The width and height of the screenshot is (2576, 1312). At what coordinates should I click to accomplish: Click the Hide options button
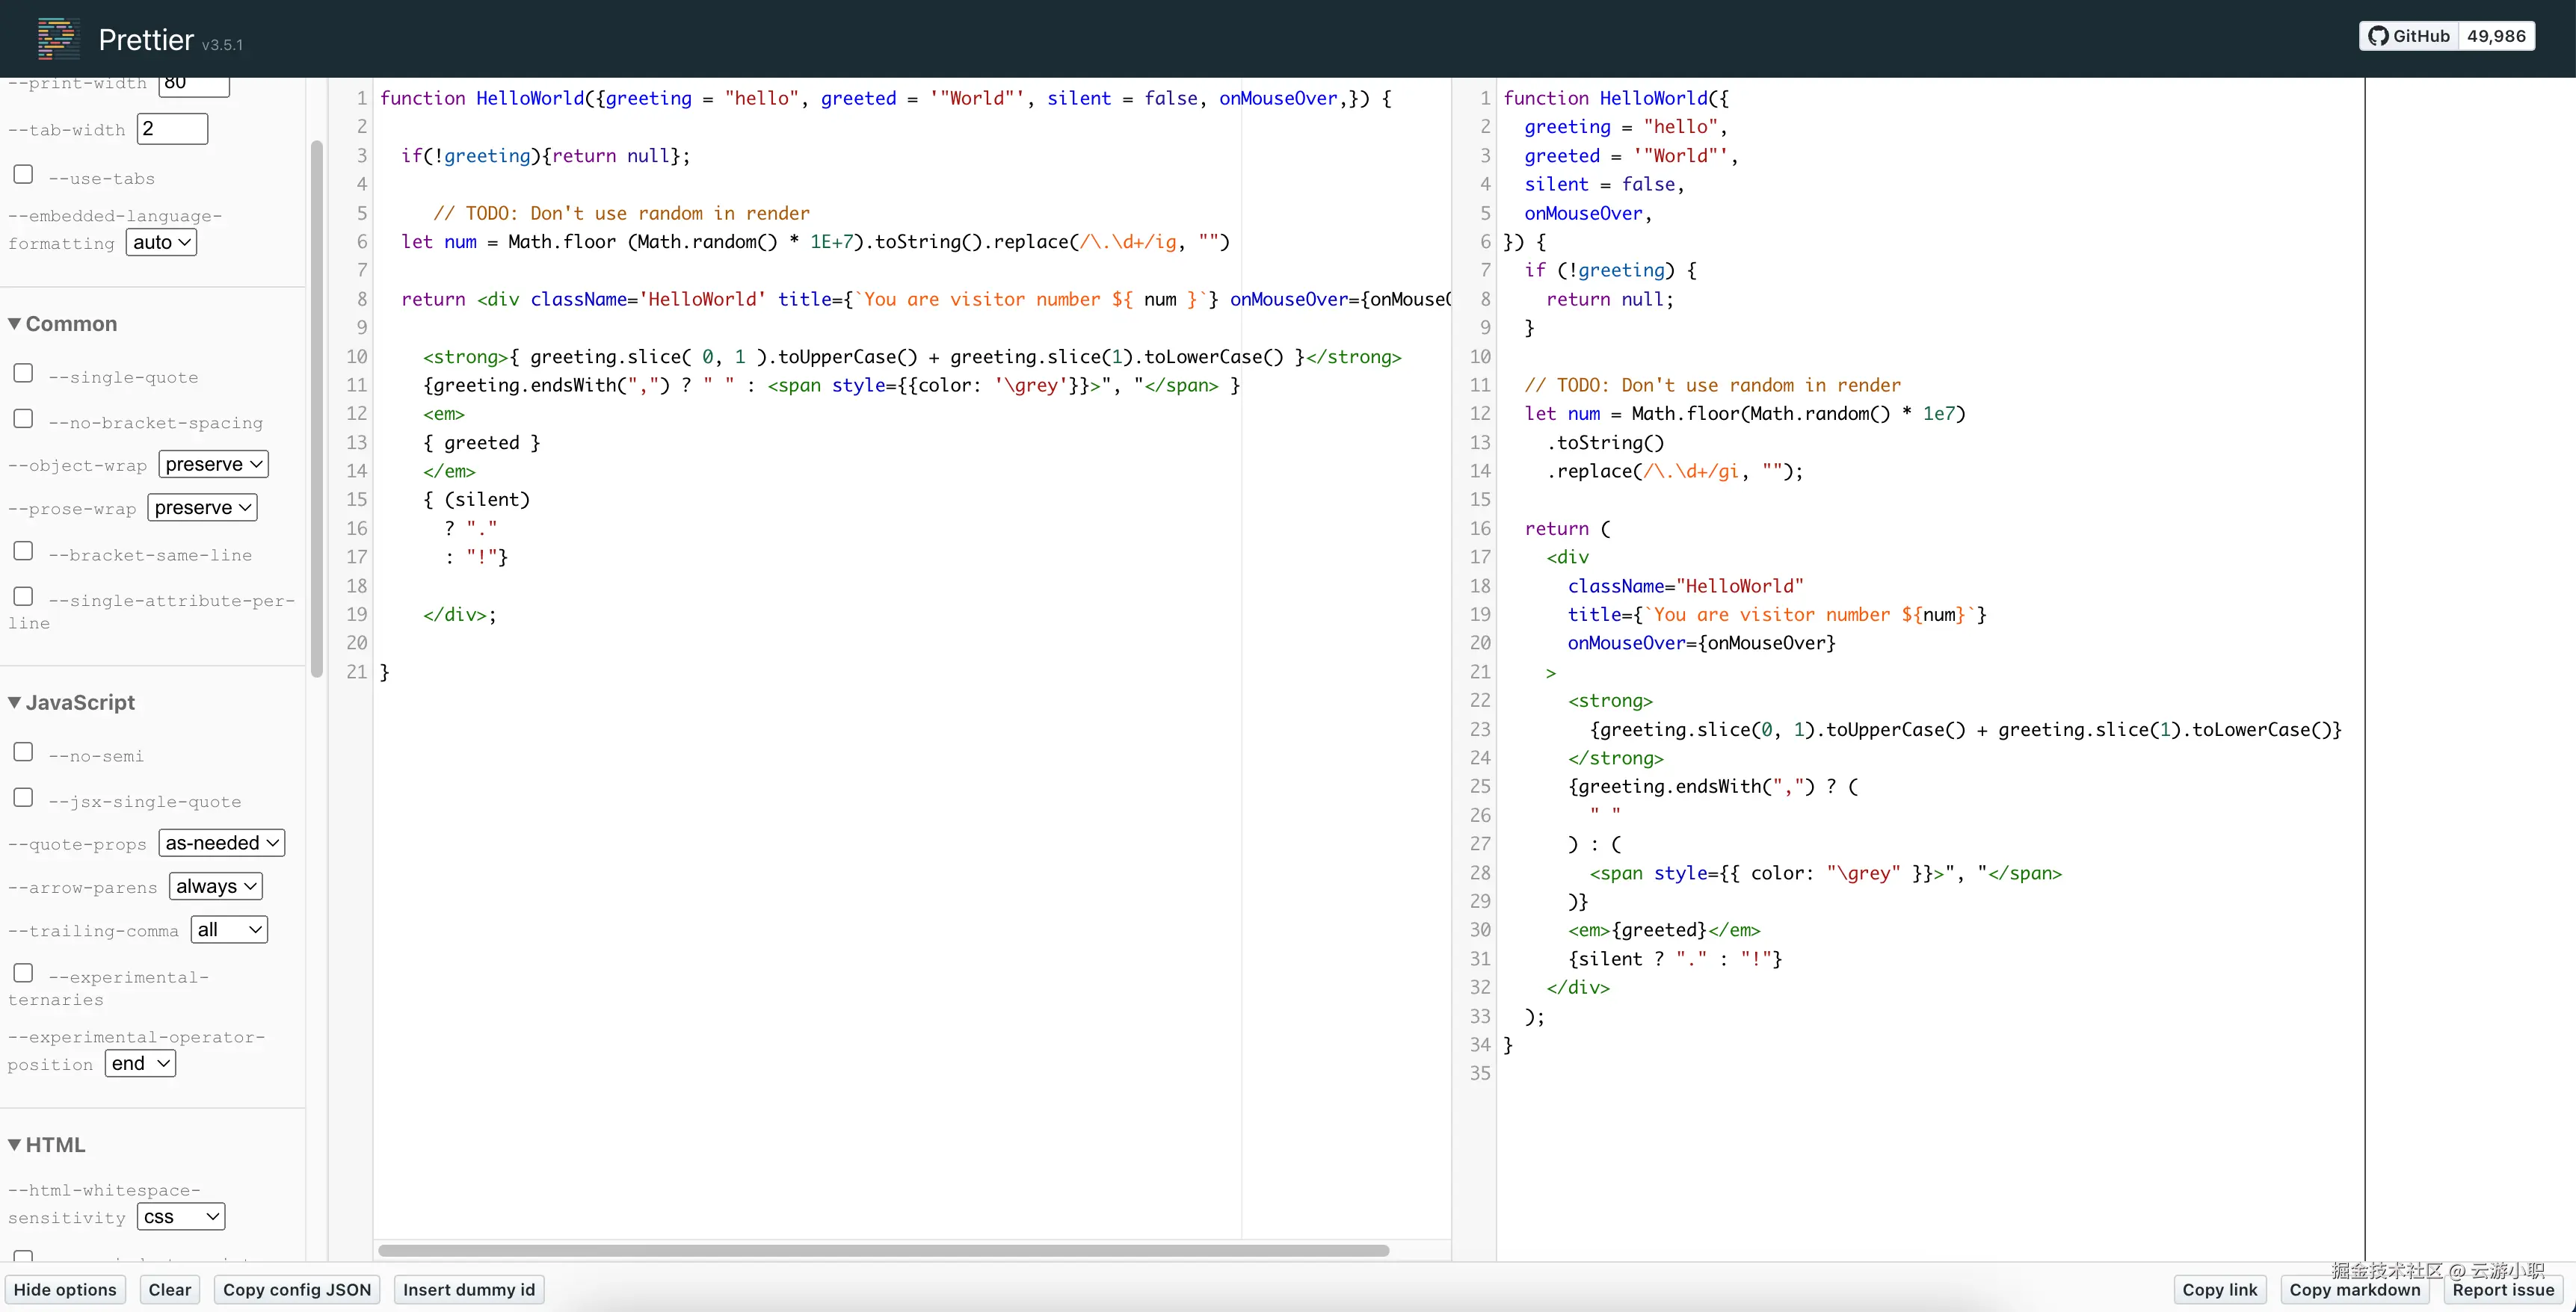click(65, 1290)
